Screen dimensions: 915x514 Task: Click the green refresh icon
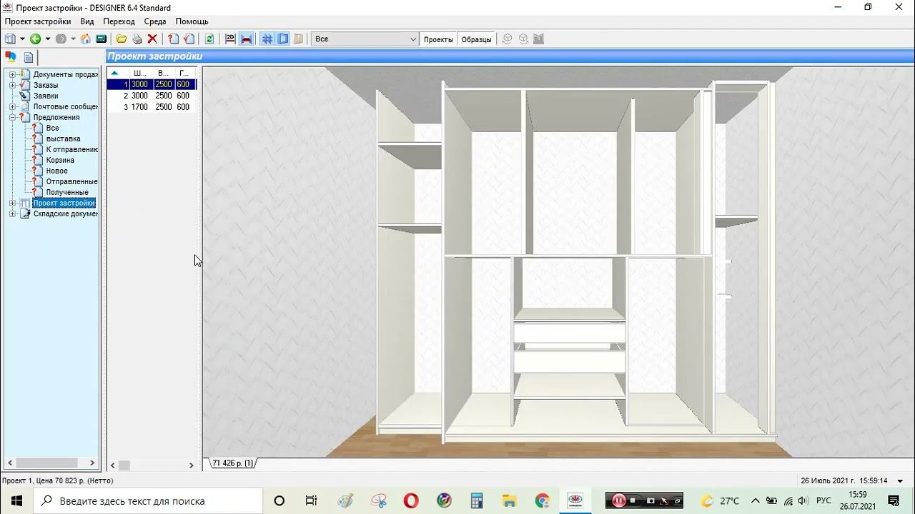tap(209, 39)
